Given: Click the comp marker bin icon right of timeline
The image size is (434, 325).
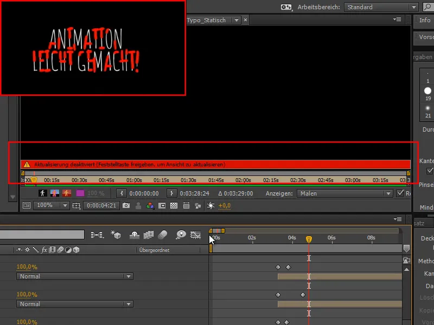Looking at the screenshot, I should click(x=406, y=248).
